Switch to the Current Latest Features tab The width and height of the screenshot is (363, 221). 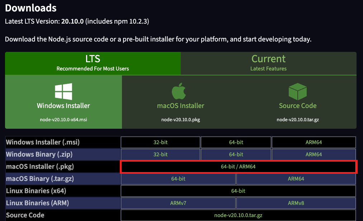[269, 63]
